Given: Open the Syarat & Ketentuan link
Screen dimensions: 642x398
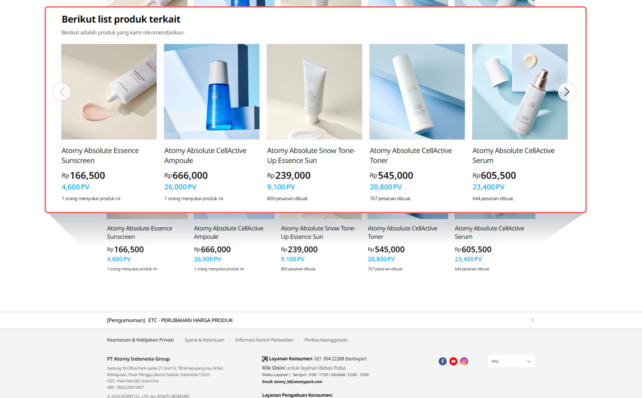Looking at the screenshot, I should click(204, 340).
